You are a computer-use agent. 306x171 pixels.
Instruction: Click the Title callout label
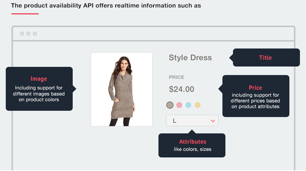265,58
